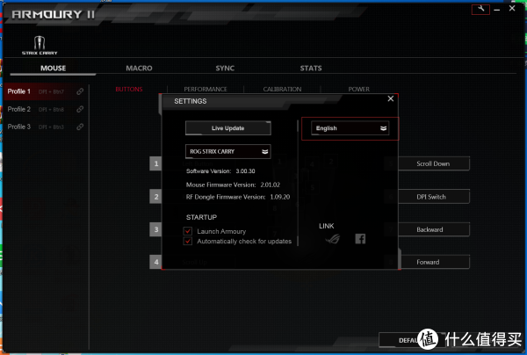The image size is (527, 355).
Task: Open the CALIBRATION sub-tab
Action: [x=282, y=89]
